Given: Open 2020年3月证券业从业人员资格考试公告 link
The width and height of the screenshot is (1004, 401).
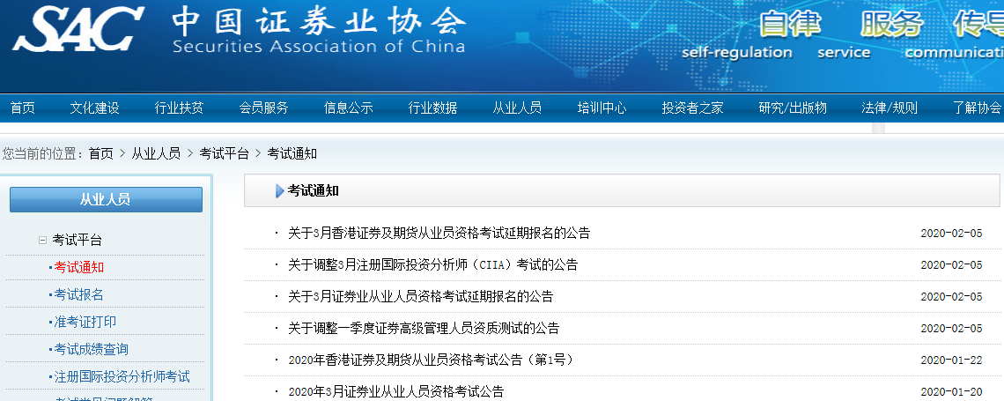Looking at the screenshot, I should coord(395,391).
